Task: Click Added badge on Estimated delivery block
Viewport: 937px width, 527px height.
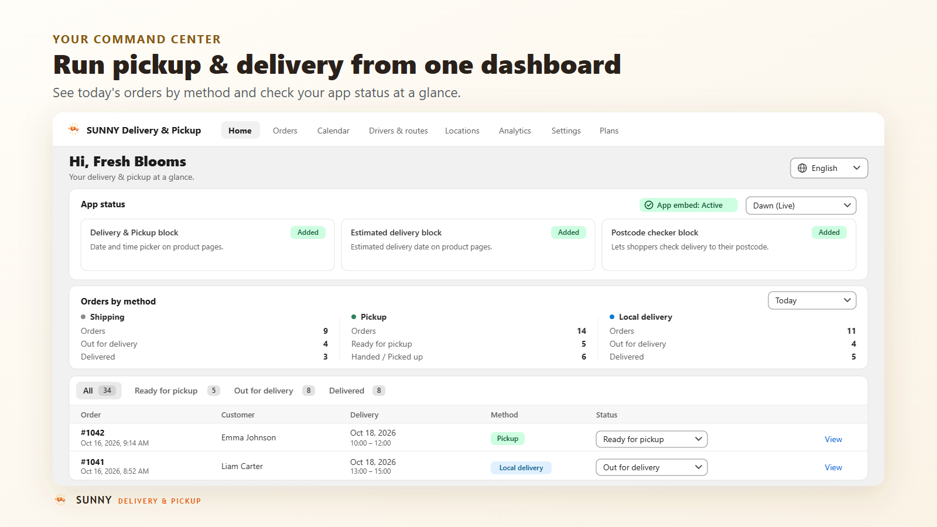Action: [569, 232]
